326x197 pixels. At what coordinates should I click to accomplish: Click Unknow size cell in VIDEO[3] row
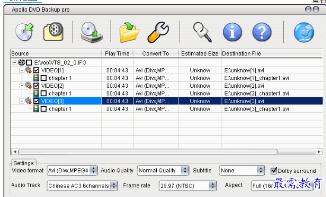pos(200,101)
